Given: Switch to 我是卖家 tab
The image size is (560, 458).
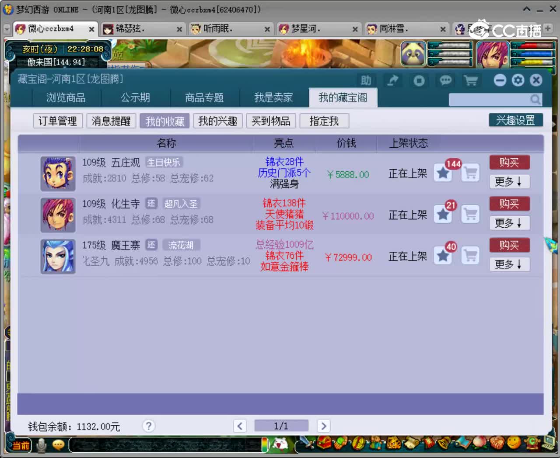Looking at the screenshot, I should tap(273, 97).
